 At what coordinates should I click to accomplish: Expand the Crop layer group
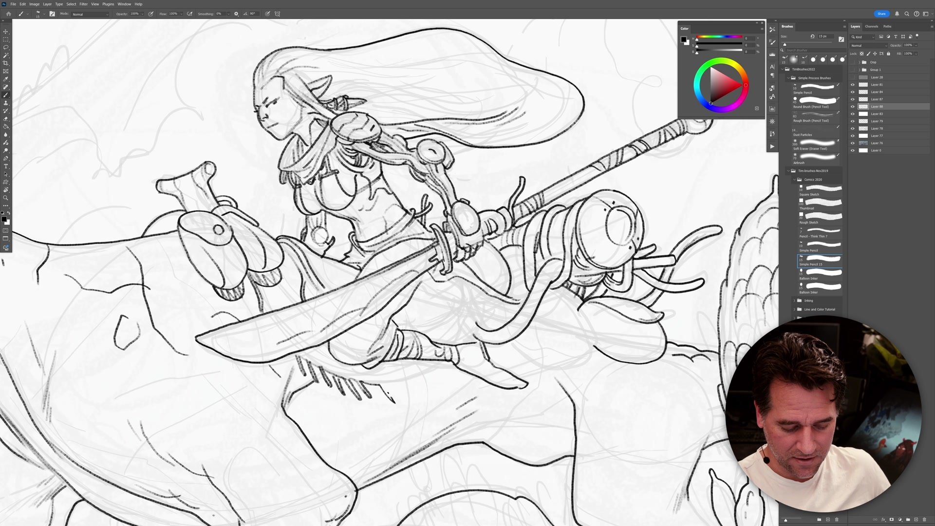tap(859, 62)
